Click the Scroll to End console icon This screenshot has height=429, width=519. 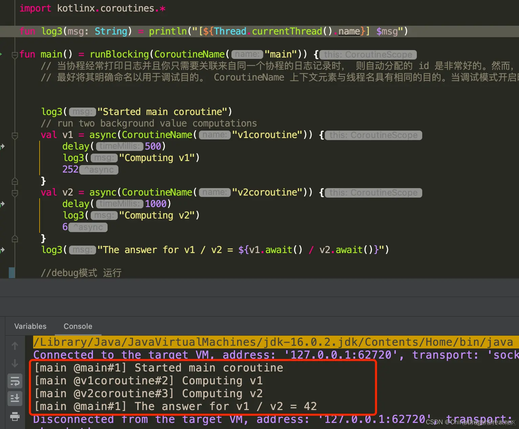15,399
